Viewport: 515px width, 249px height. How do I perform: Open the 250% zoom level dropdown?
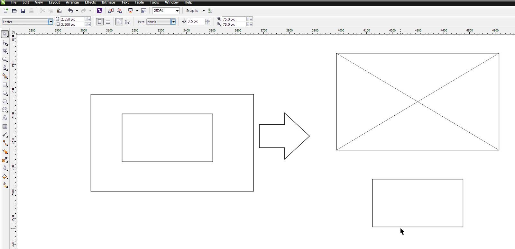(x=177, y=11)
